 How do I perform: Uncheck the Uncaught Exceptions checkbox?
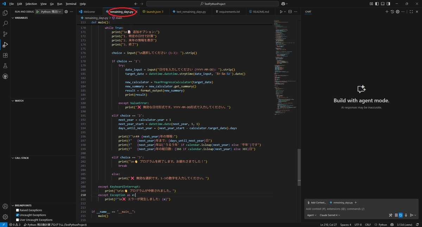pos(18,215)
